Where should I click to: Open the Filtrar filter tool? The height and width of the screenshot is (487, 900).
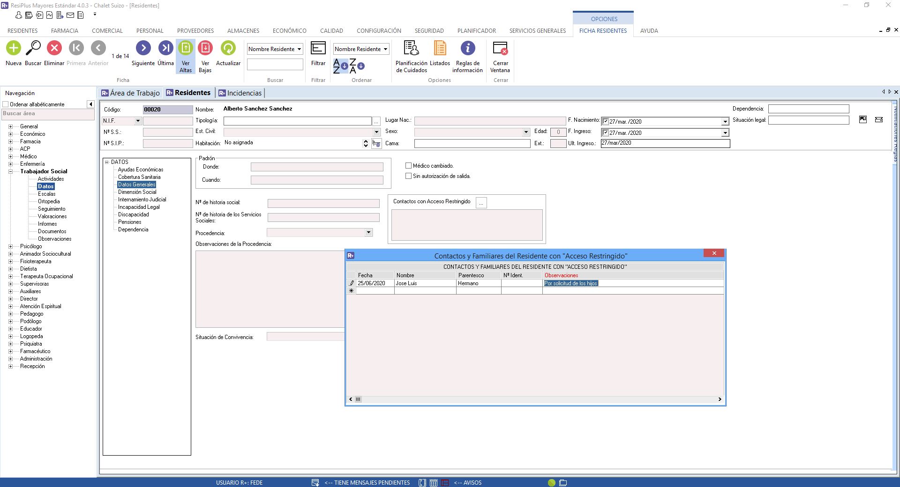[318, 48]
